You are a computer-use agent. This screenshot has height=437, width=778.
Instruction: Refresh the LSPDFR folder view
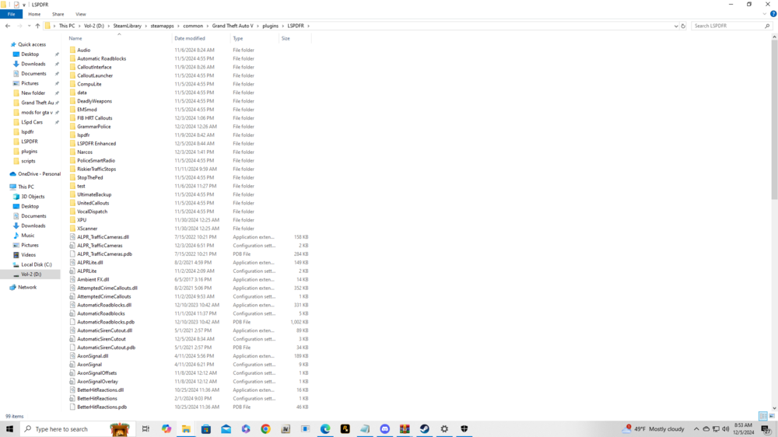(x=683, y=26)
